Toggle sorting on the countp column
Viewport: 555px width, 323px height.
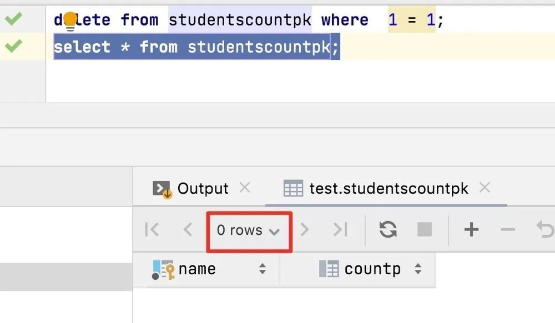pos(417,270)
